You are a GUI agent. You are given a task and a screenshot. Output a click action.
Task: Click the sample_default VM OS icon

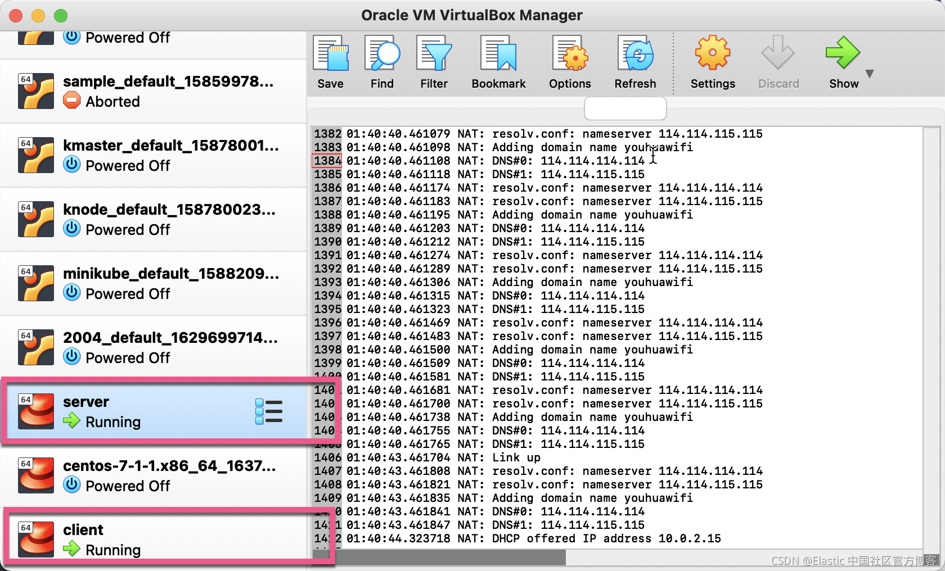[36, 91]
